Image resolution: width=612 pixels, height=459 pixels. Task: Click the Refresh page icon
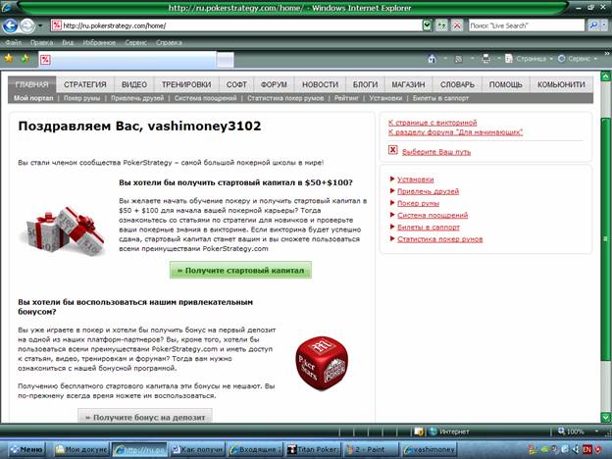click(441, 25)
